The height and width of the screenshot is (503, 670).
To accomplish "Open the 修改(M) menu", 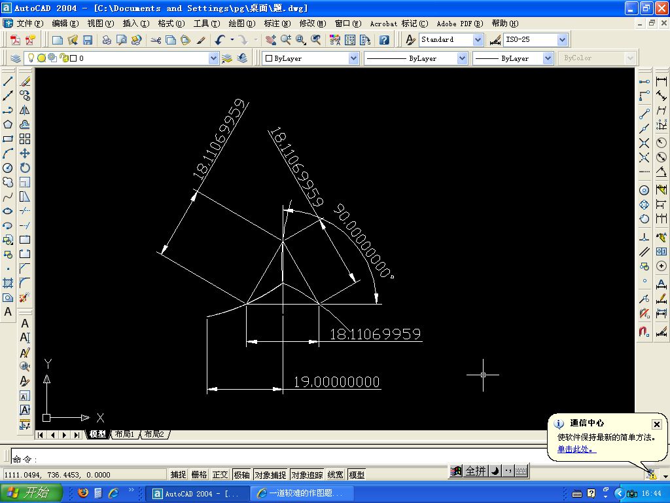I will [x=313, y=24].
